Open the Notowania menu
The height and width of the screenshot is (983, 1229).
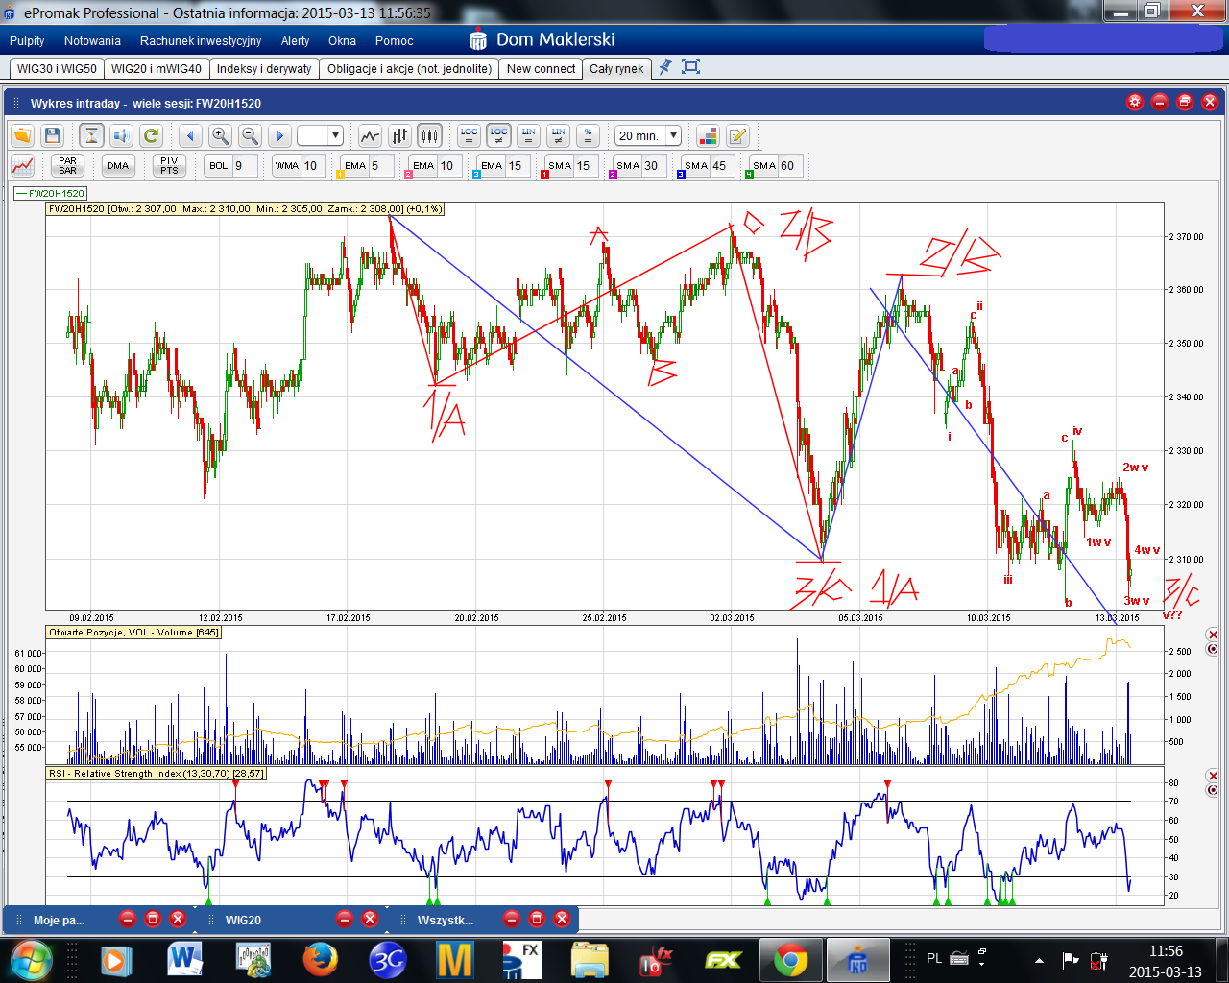click(92, 41)
